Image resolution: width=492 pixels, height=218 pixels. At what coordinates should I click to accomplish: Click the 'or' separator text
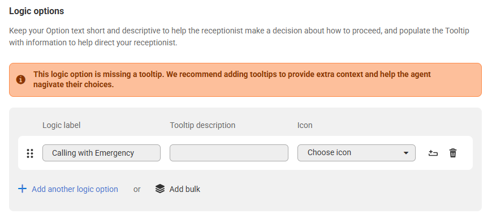(x=137, y=190)
